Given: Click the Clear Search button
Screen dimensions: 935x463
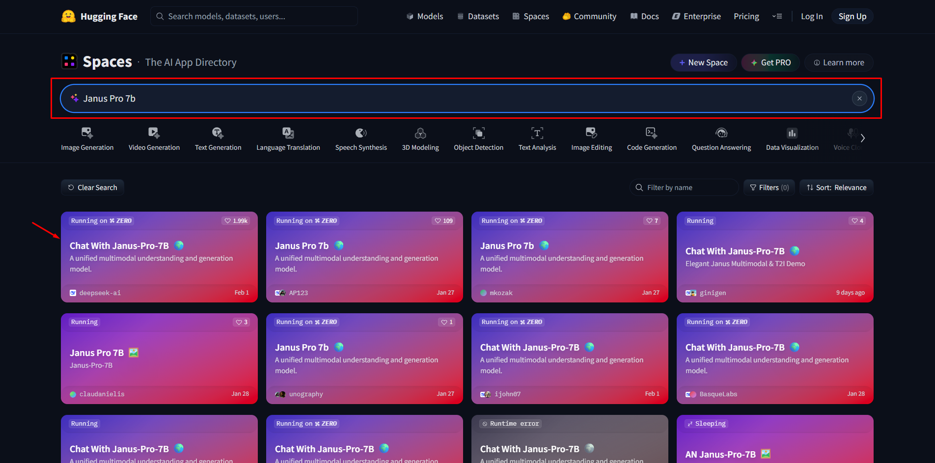Looking at the screenshot, I should tap(92, 188).
